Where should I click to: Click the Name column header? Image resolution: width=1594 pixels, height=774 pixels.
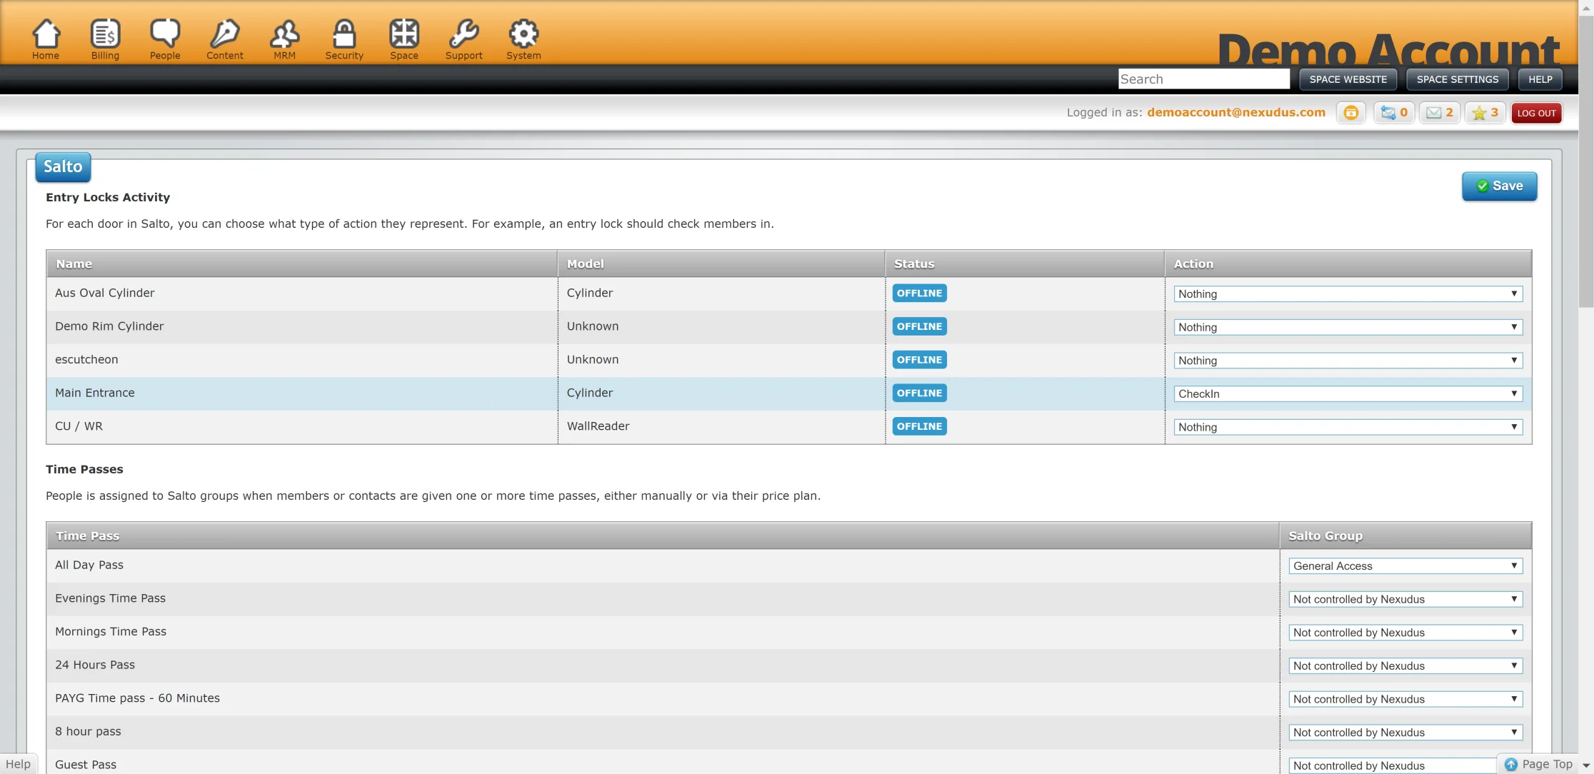(x=301, y=263)
